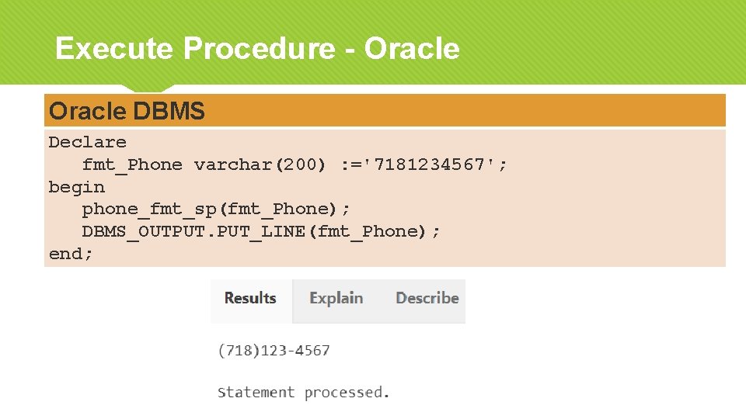Click fmt_Phone in the declaration line
Viewport: 746px width, 419px height.
(x=132, y=164)
